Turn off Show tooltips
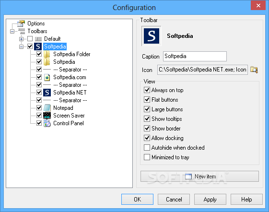Viewport: 269px width, 212px height. point(147,118)
